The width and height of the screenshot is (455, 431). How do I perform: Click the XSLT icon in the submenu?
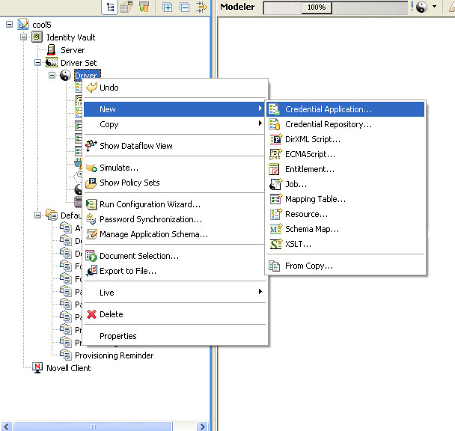[x=275, y=244]
